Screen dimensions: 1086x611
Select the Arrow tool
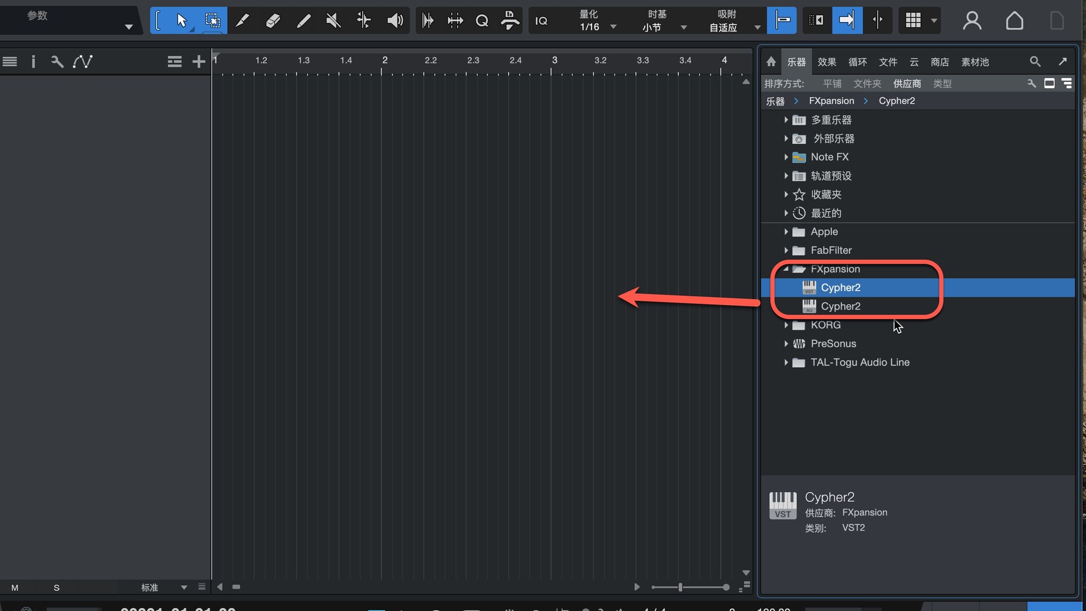click(x=181, y=21)
